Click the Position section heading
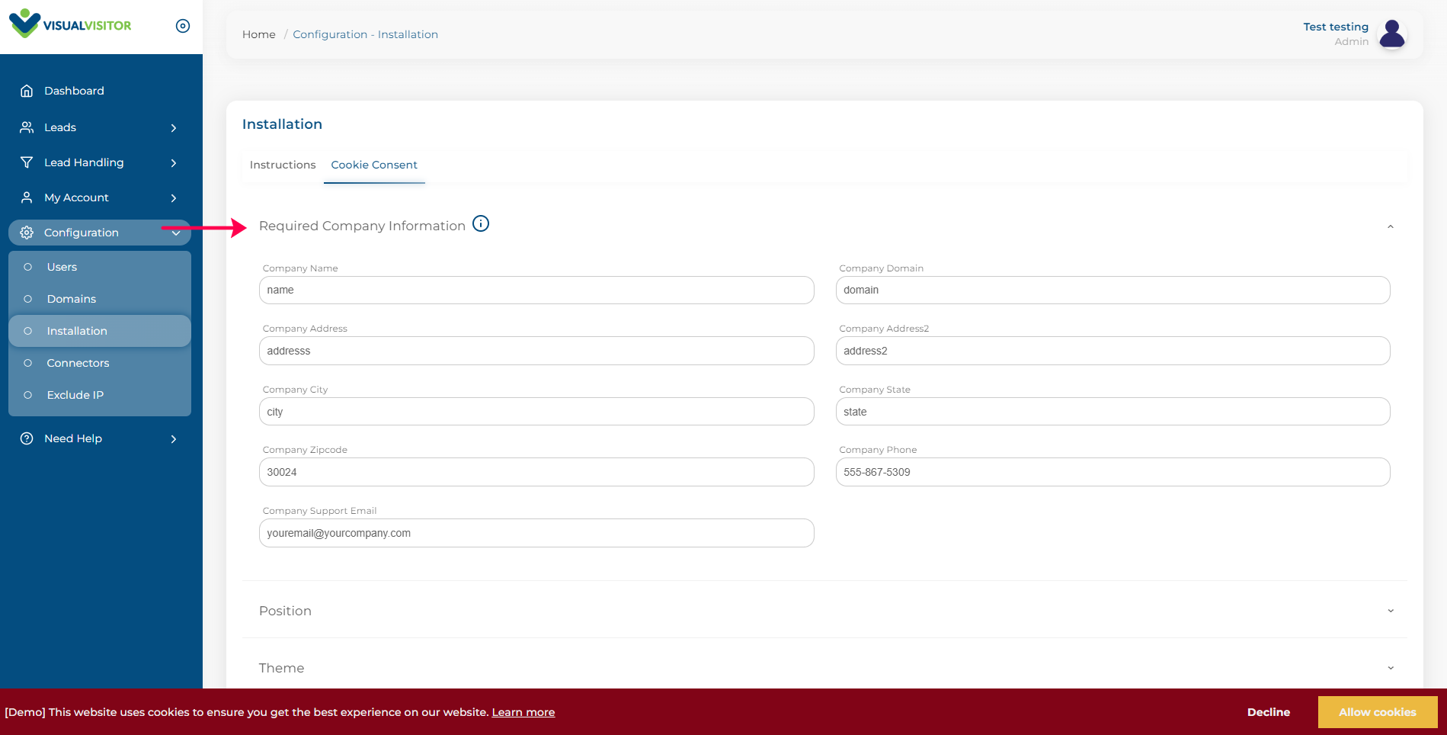This screenshot has height=735, width=1447. (285, 611)
